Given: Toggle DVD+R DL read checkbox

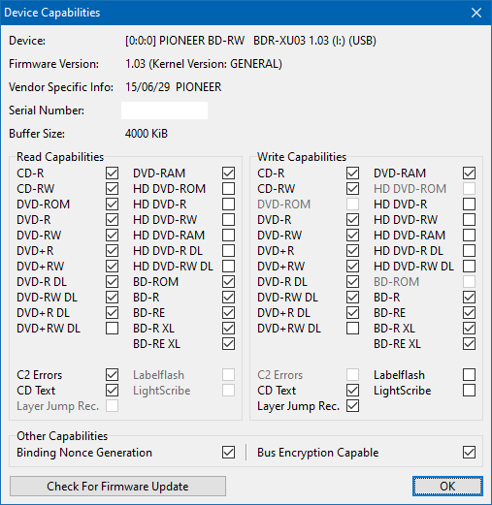Looking at the screenshot, I should [x=112, y=313].
